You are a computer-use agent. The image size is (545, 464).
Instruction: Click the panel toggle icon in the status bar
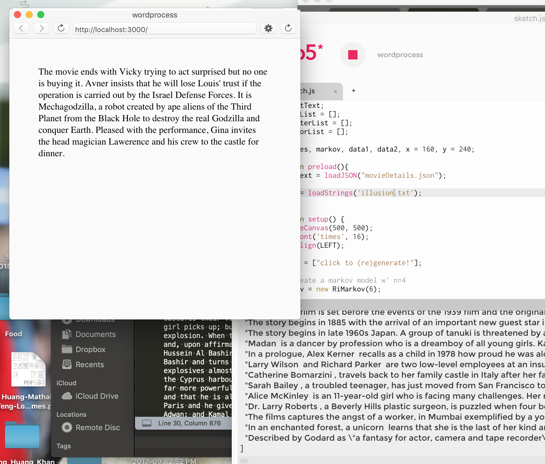pos(146,423)
